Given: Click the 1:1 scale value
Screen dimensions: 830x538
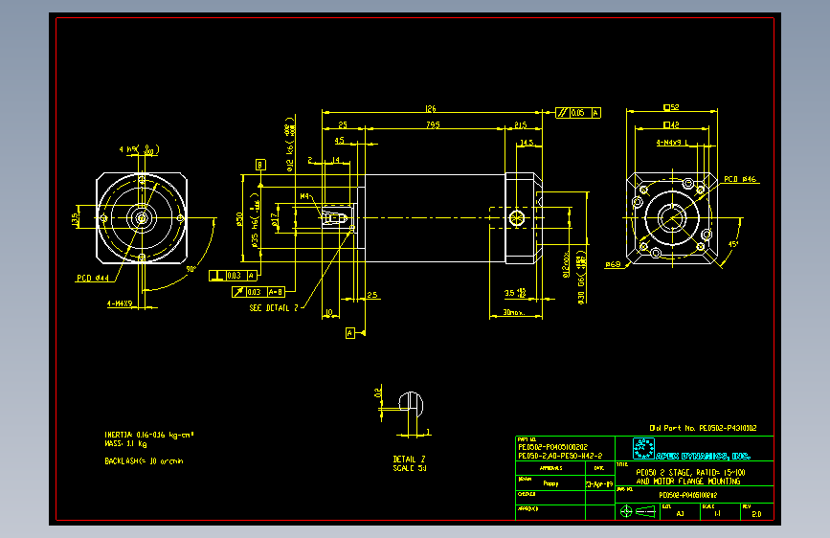Looking at the screenshot, I should point(717,514).
